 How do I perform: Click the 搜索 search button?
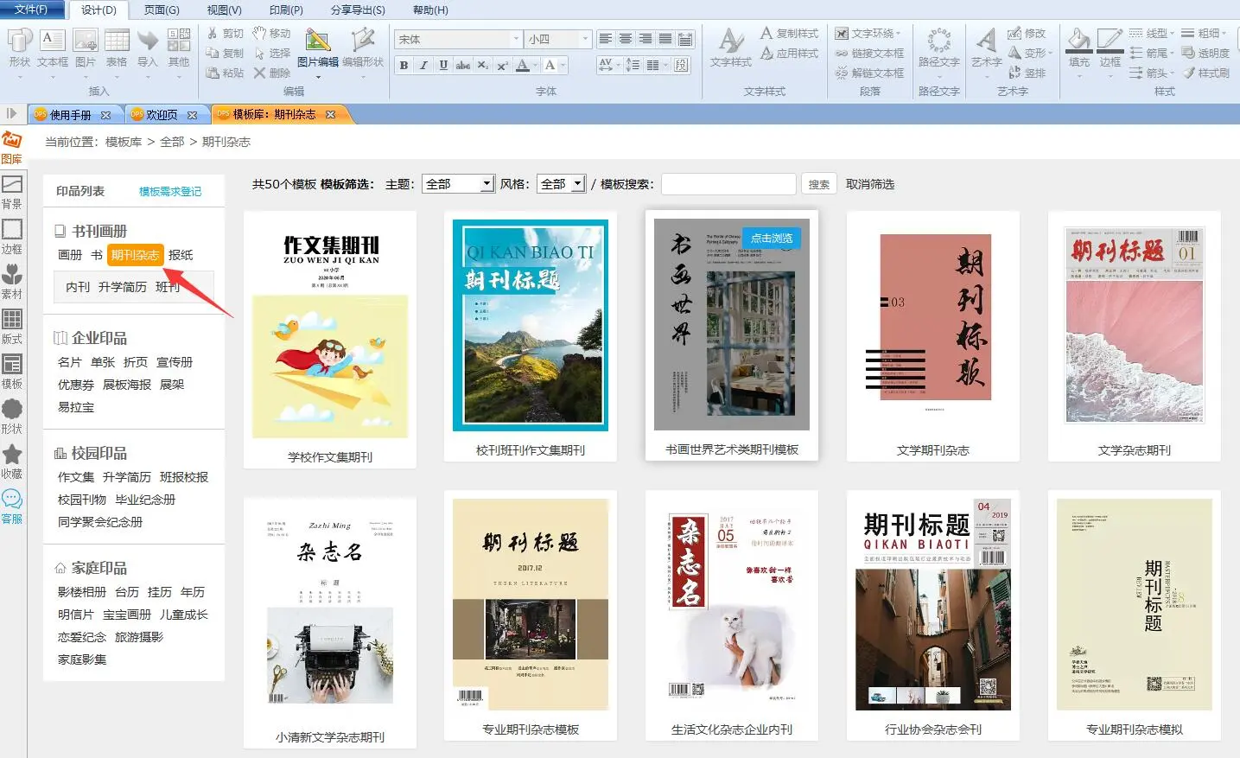(x=818, y=184)
